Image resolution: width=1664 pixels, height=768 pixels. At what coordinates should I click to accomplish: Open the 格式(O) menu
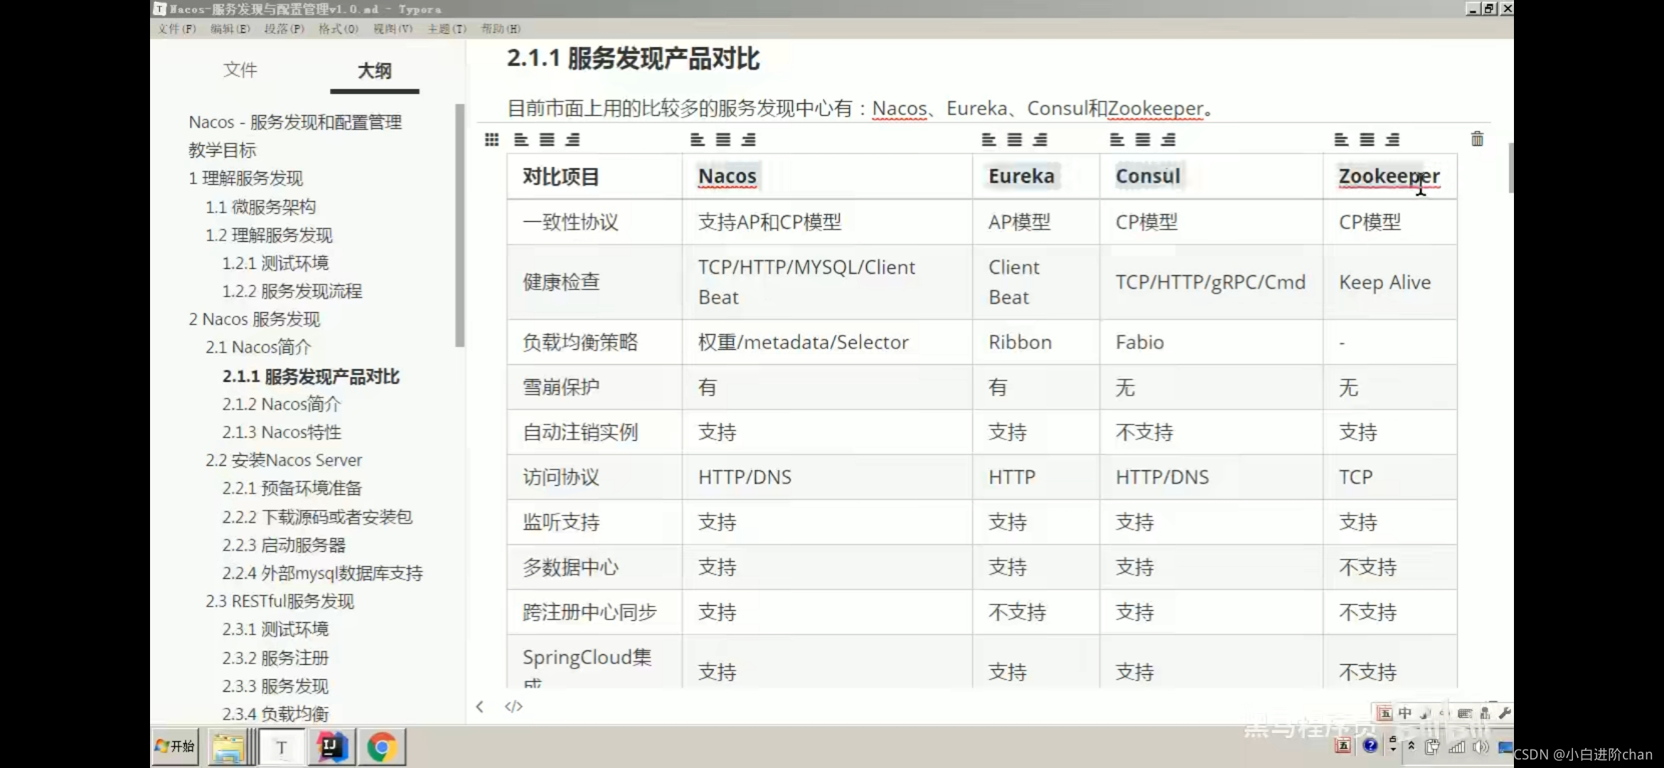coord(338,28)
